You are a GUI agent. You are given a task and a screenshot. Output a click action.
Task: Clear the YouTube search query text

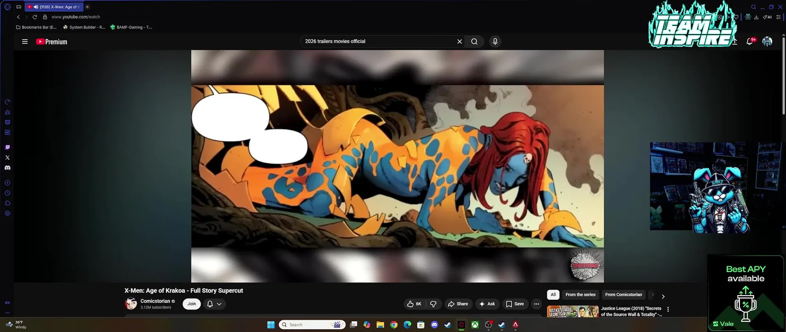[x=459, y=41]
